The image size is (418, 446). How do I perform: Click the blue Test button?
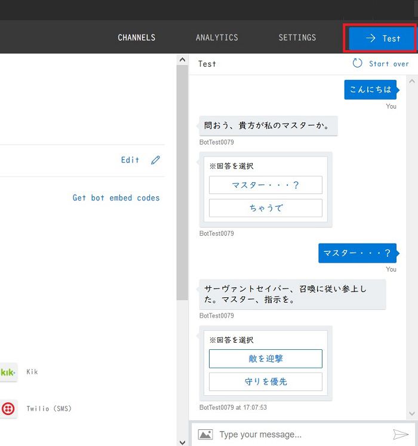point(382,38)
